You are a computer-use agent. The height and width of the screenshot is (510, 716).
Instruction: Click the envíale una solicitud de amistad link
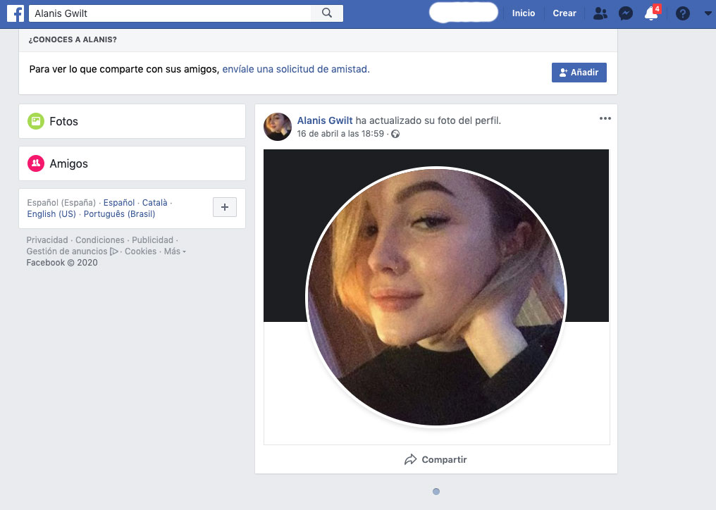(x=295, y=69)
